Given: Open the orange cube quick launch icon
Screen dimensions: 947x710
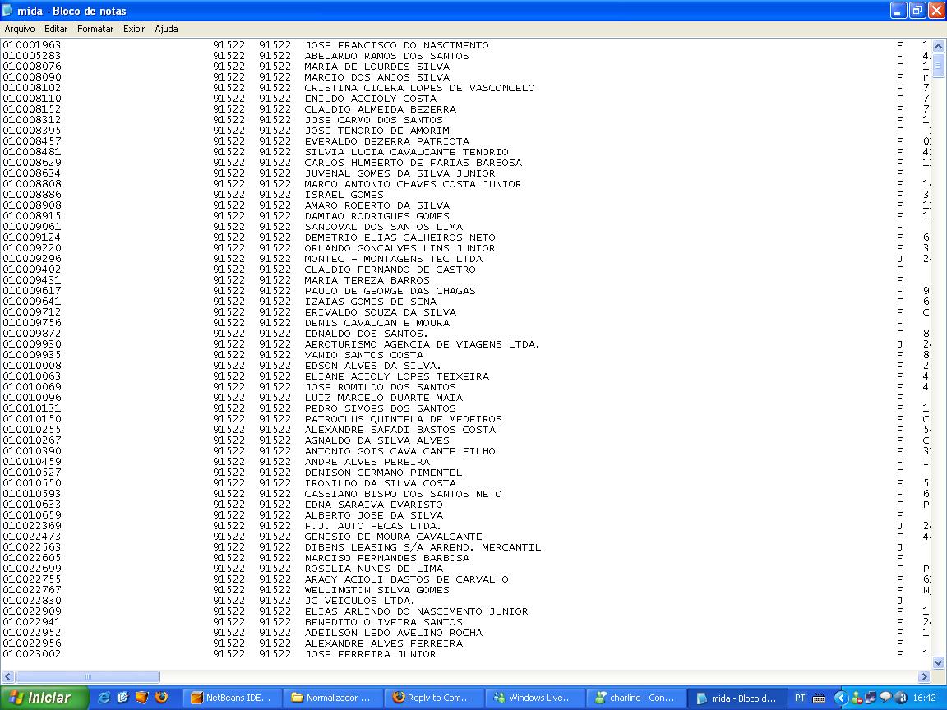Looking at the screenshot, I should click(x=142, y=698).
